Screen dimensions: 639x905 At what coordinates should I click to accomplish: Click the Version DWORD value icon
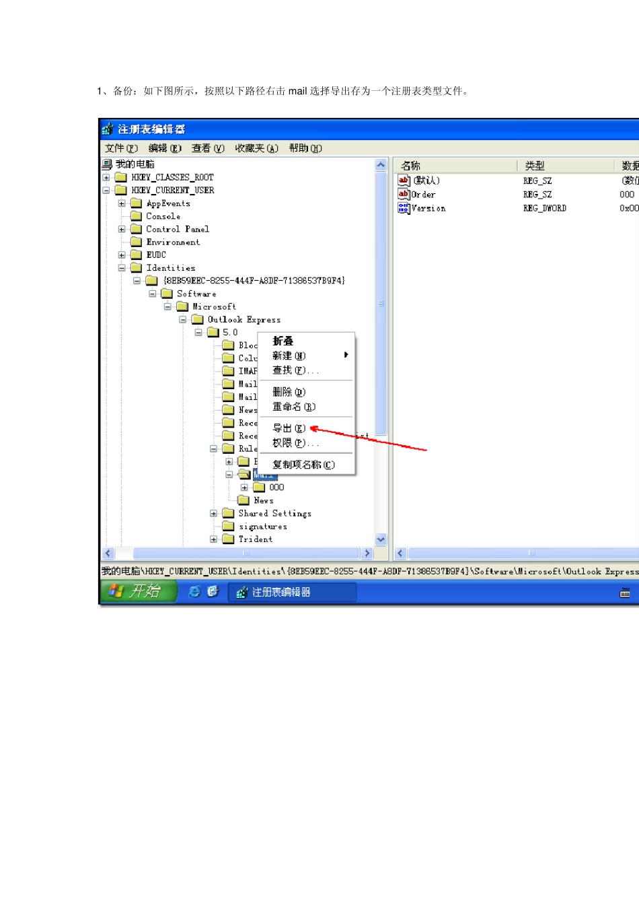click(x=404, y=208)
